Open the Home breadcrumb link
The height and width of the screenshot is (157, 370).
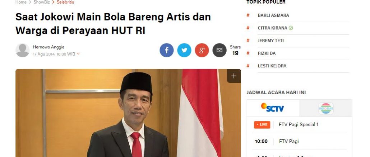click(x=21, y=2)
